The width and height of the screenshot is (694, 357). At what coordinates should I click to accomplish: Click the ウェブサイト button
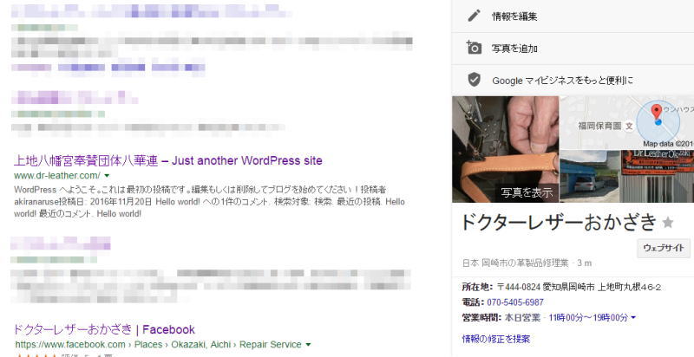click(664, 248)
